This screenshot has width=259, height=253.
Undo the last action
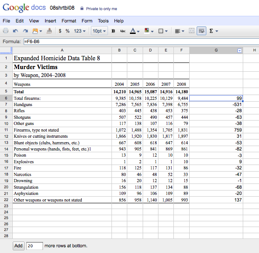15,31
